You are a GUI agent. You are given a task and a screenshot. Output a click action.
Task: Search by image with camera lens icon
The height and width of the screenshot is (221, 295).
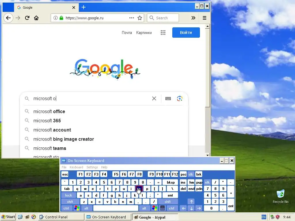coord(180,98)
